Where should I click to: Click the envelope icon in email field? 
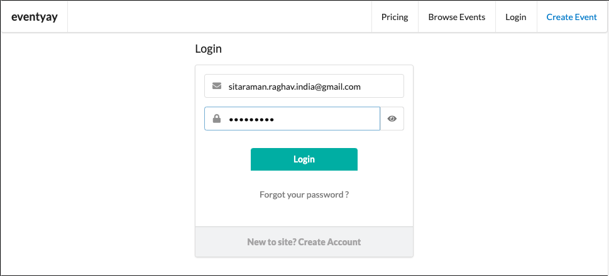[x=217, y=86]
